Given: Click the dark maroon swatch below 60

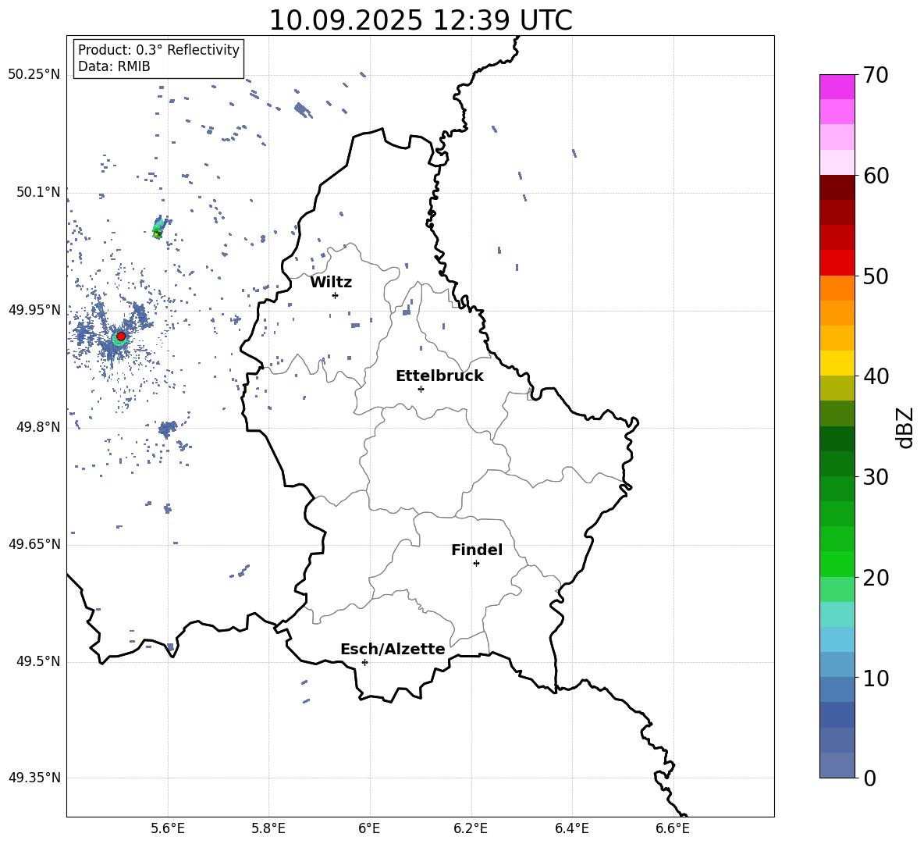Looking at the screenshot, I should coord(837,187).
